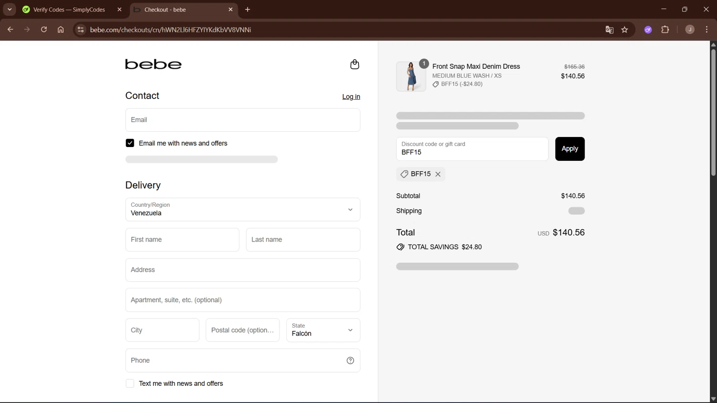Focus the First name field
The height and width of the screenshot is (403, 717).
tap(182, 240)
